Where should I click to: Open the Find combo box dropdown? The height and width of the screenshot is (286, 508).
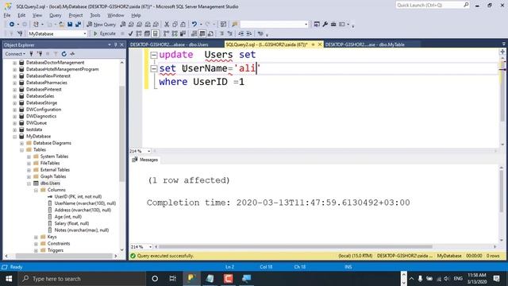306,25
